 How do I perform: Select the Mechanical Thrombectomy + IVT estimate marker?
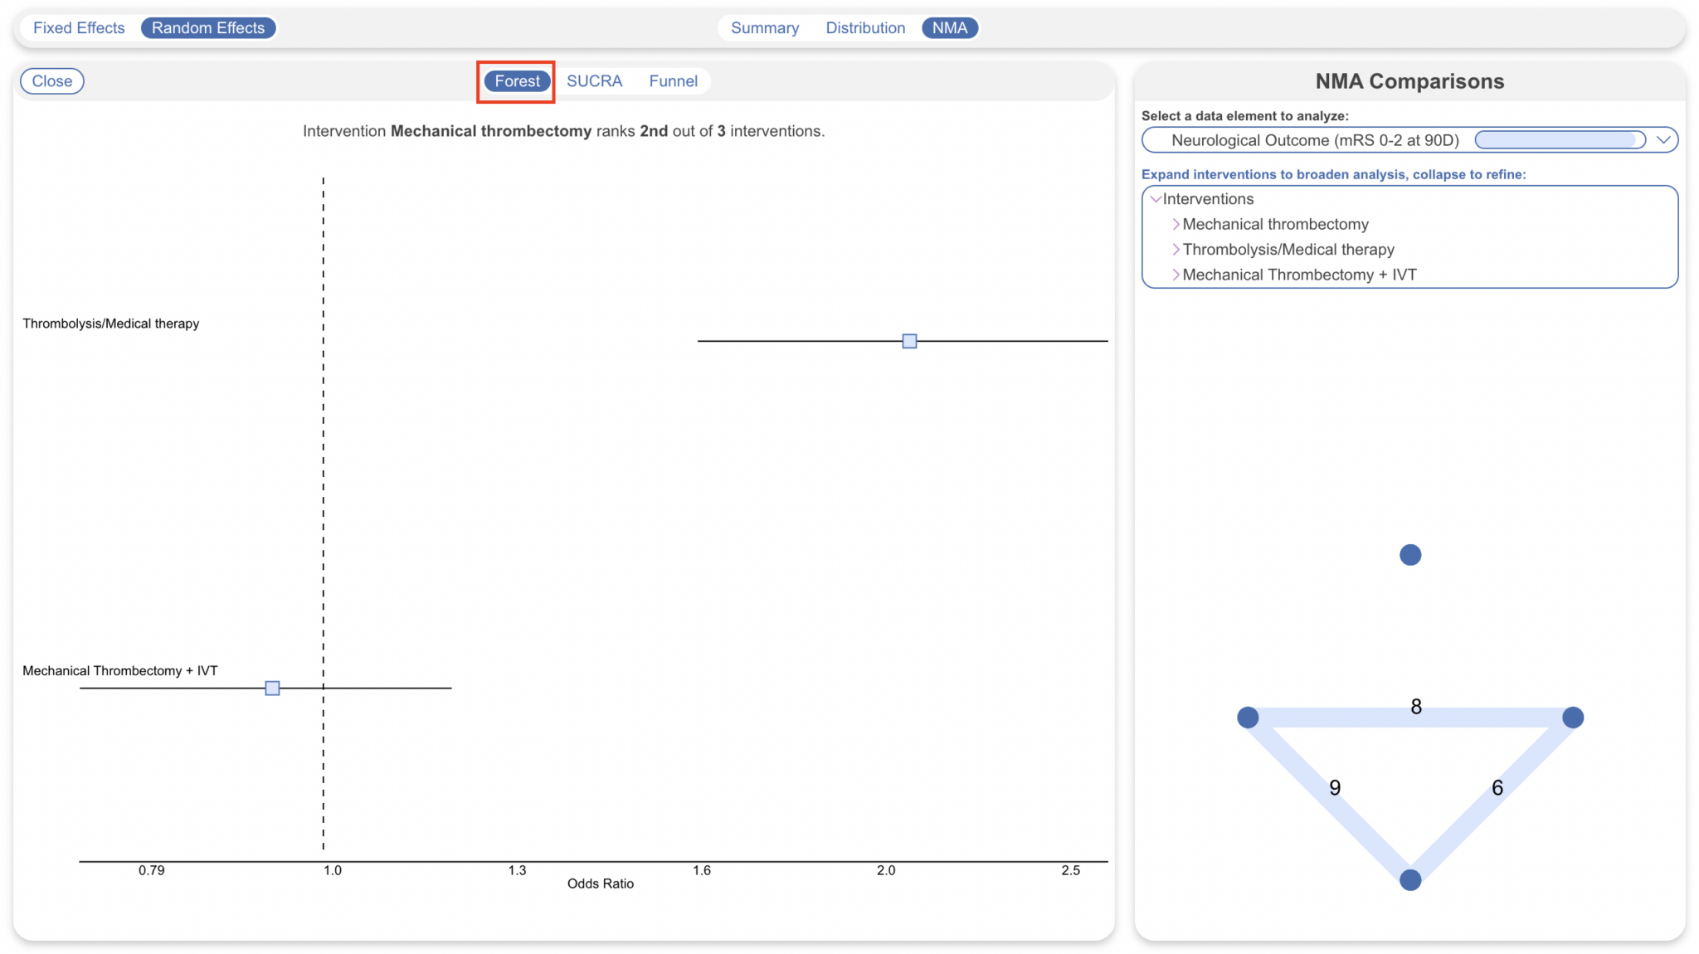point(271,688)
